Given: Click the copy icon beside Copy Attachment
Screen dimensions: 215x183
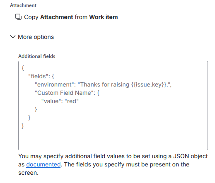Looking at the screenshot, I should [x=18, y=17].
